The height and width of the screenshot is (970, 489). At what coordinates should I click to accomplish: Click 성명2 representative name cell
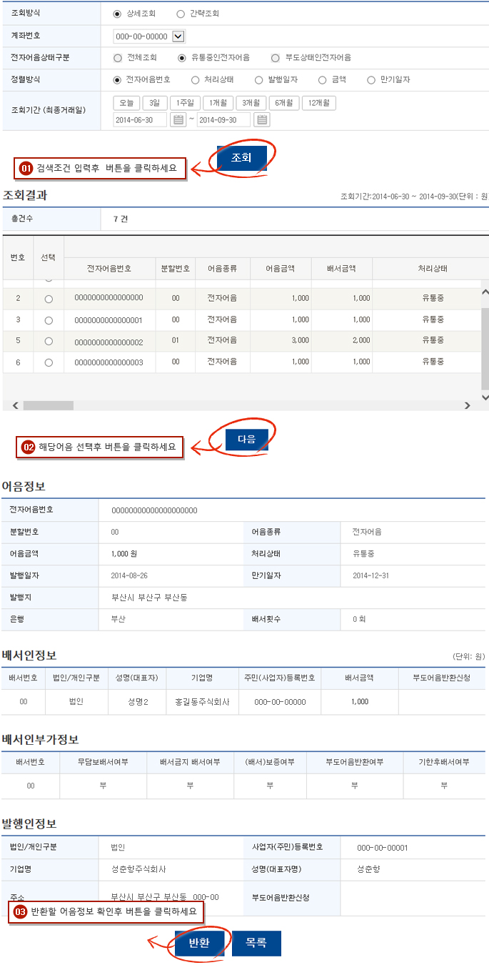(x=136, y=702)
